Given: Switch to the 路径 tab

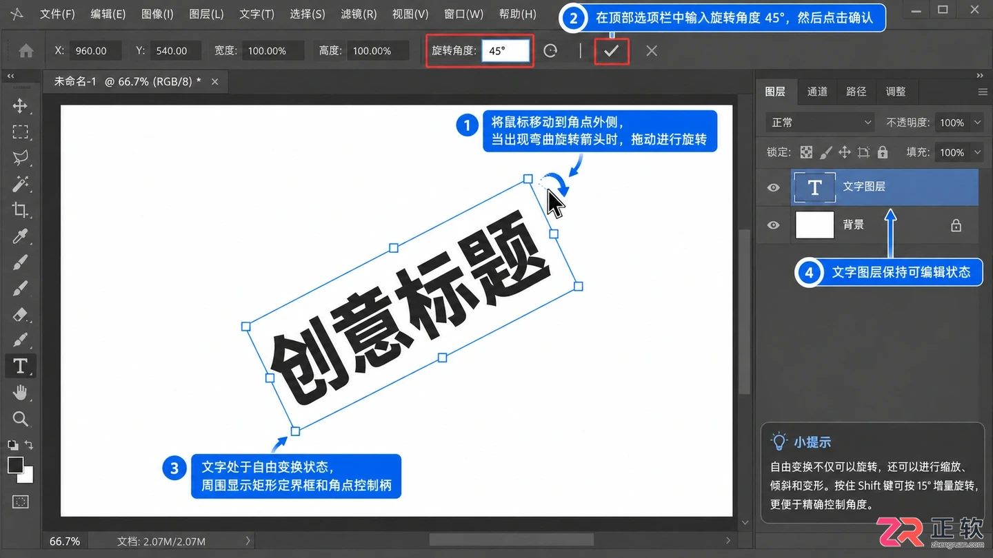Looking at the screenshot, I should click(x=856, y=92).
